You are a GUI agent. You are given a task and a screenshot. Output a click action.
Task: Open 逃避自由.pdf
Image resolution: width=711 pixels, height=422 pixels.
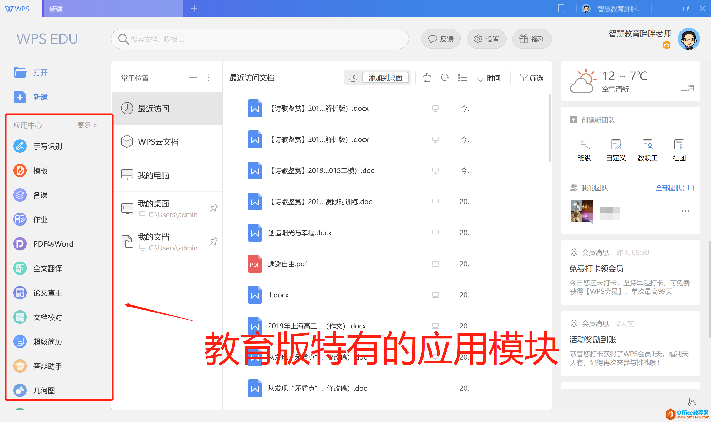tap(287, 264)
